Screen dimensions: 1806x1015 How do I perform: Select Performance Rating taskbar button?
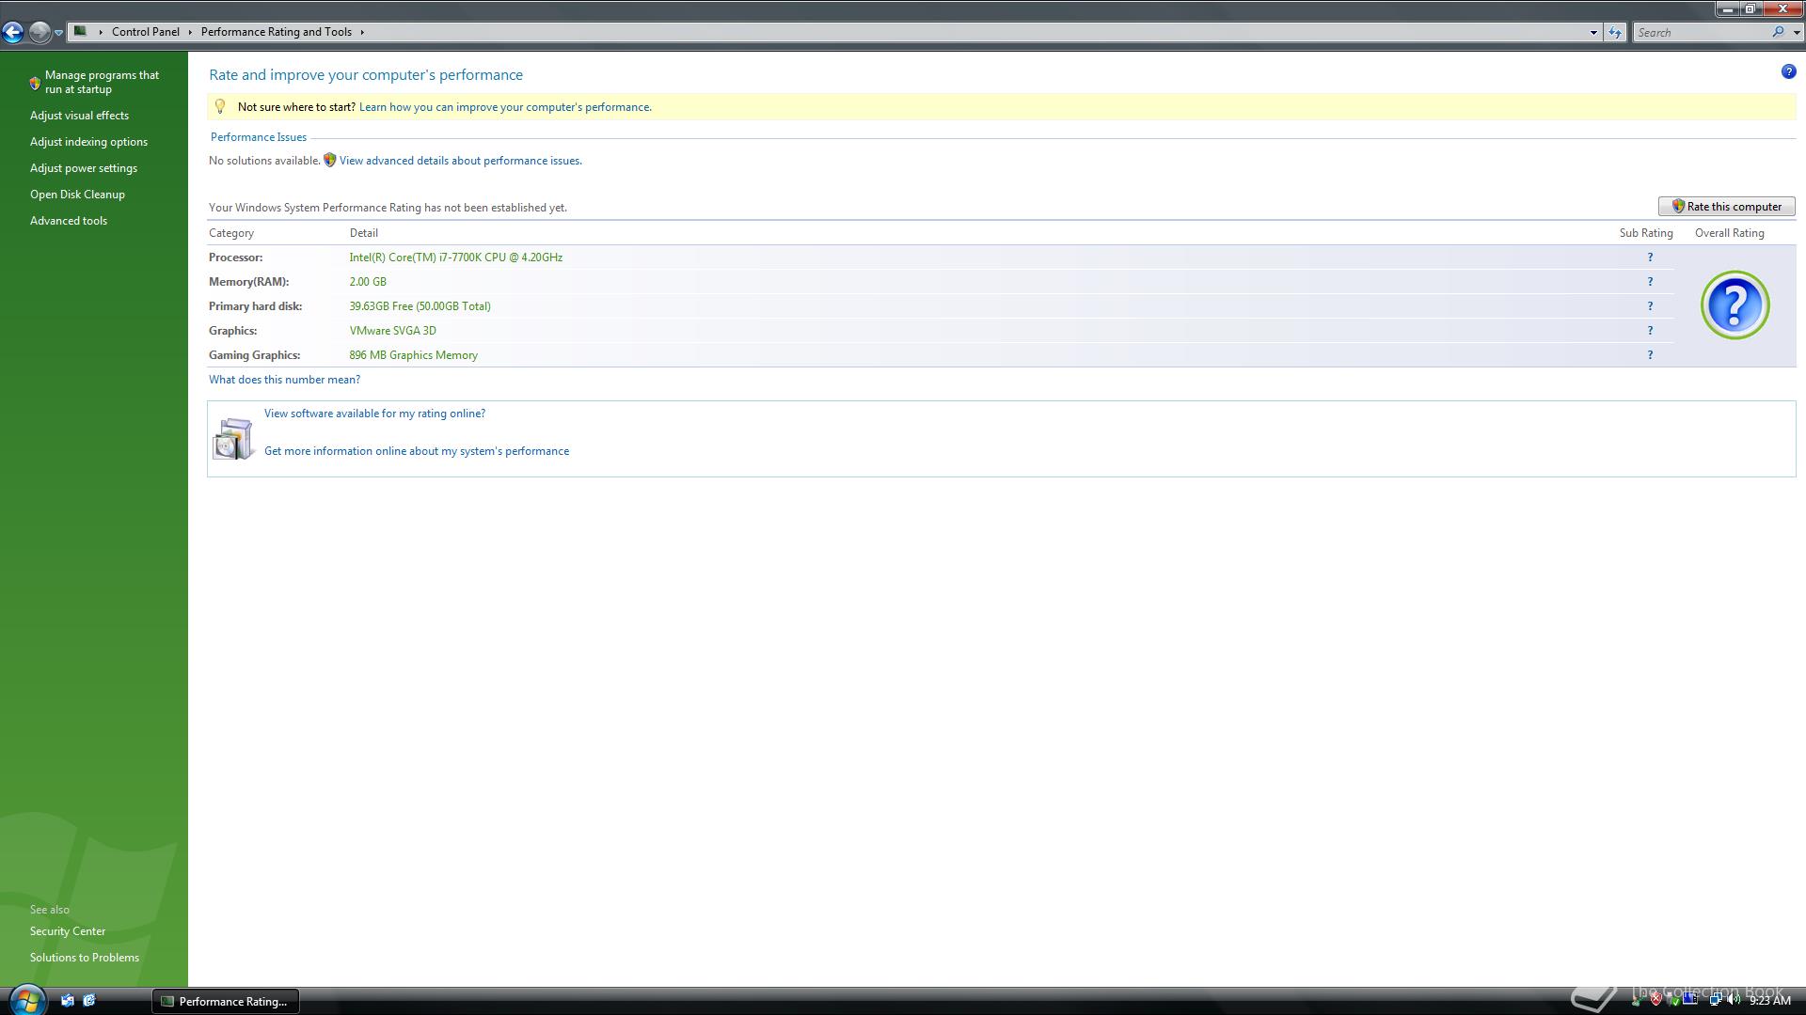(226, 1001)
